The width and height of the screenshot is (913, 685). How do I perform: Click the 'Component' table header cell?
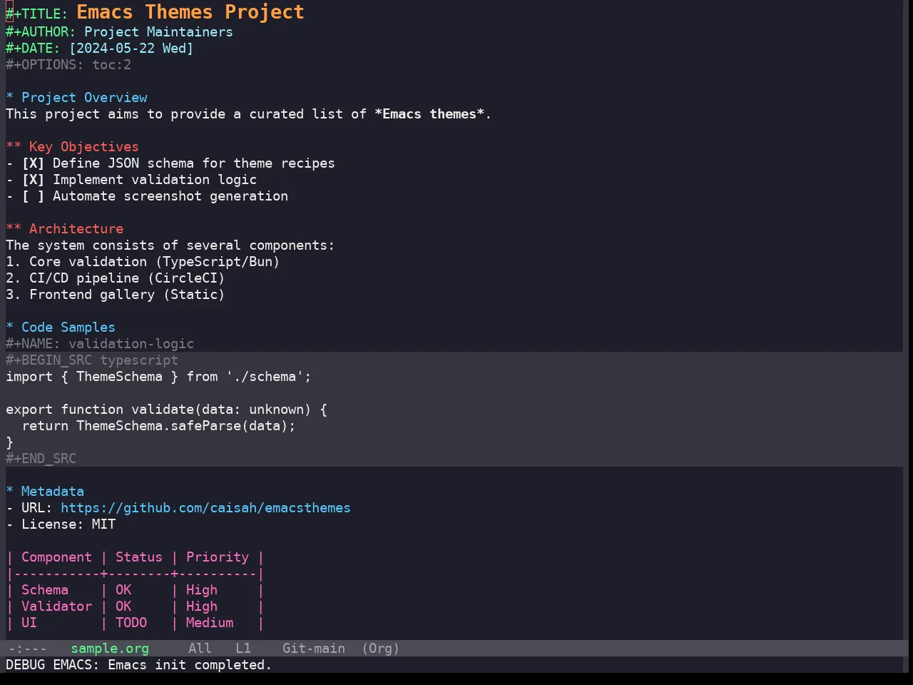[x=56, y=557]
